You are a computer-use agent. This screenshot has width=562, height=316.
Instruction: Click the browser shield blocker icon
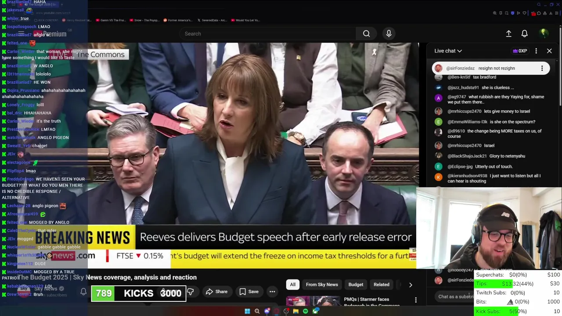tap(512, 13)
